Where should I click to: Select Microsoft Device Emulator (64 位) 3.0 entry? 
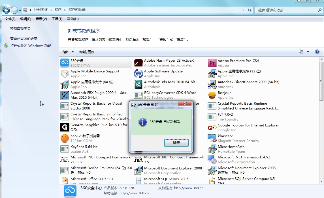tap(96, 170)
